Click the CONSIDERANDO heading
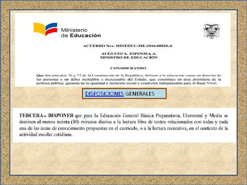The height and width of the screenshot is (185, 247). coord(129,68)
